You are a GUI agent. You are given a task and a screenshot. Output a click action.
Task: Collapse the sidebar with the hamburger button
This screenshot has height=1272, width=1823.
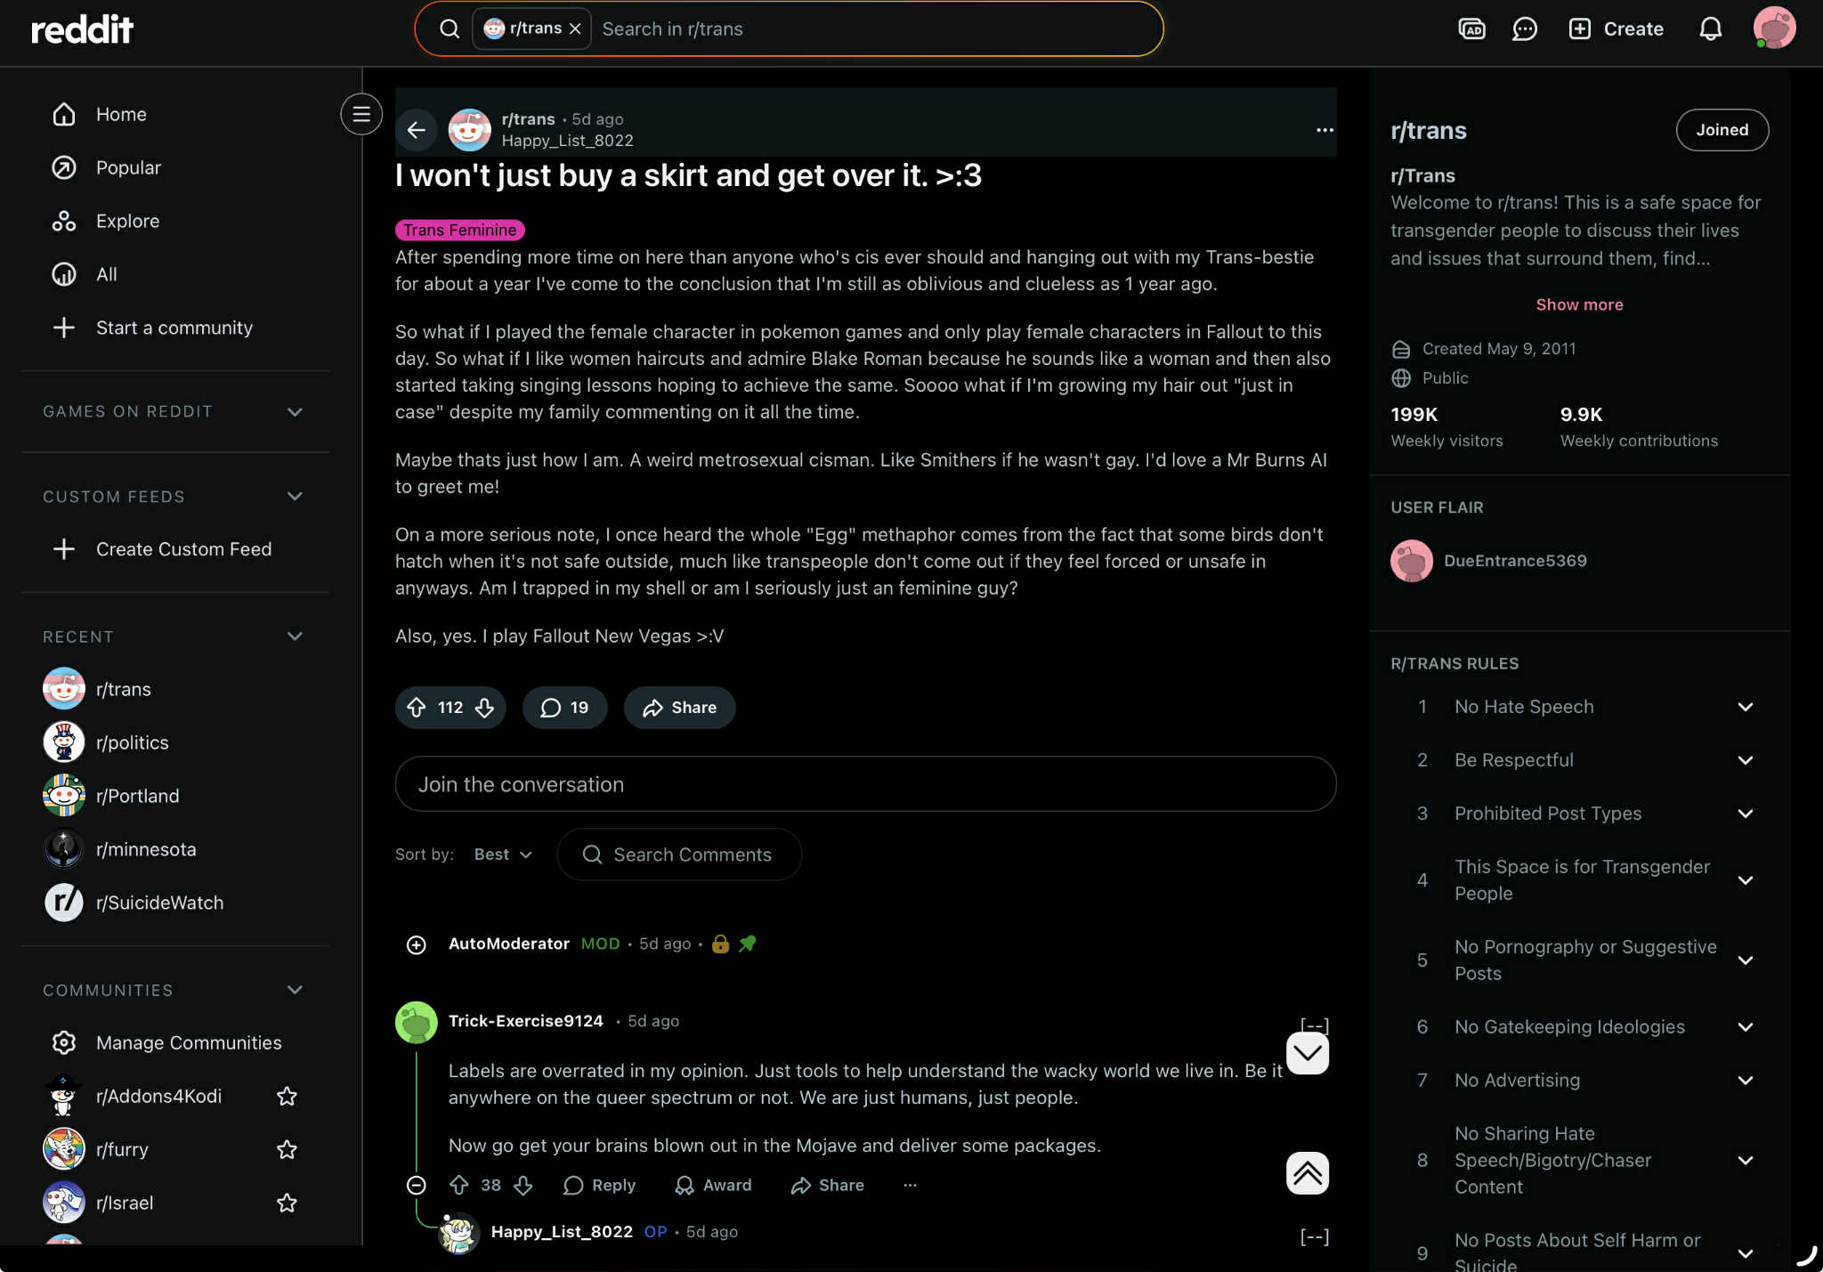[361, 114]
